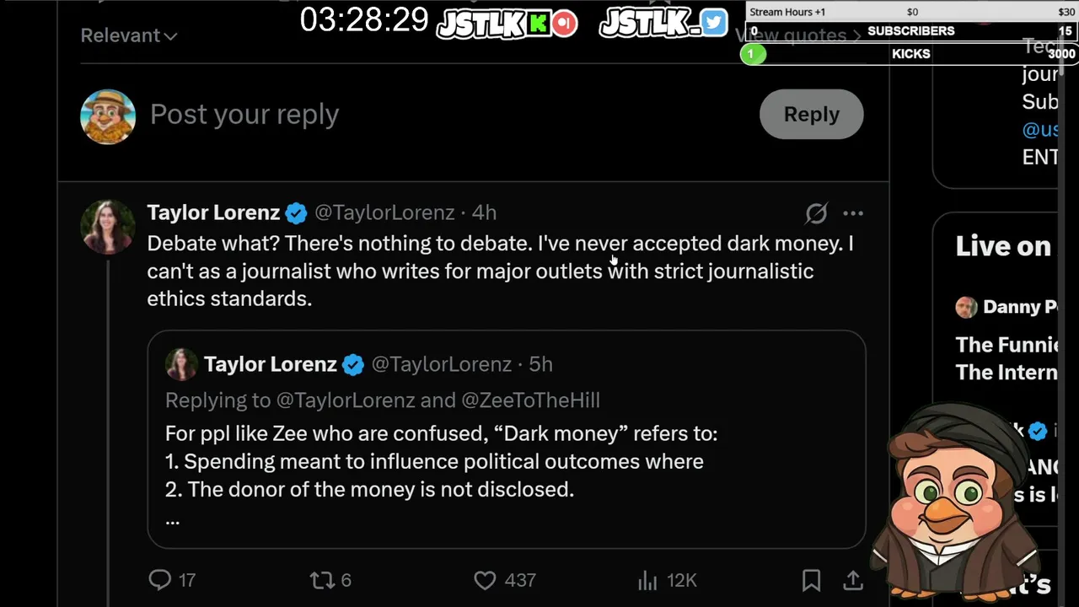Image resolution: width=1079 pixels, height=607 pixels.
Task: Click the @ZeeToTheHill mention link
Action: (x=530, y=400)
